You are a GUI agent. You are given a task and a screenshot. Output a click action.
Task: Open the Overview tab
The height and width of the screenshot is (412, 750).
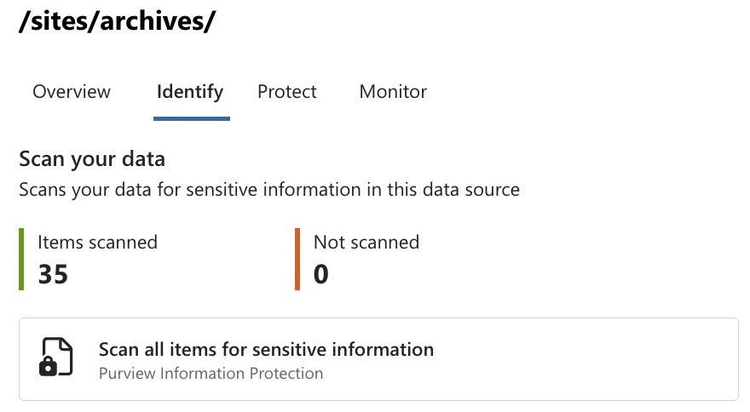(72, 91)
